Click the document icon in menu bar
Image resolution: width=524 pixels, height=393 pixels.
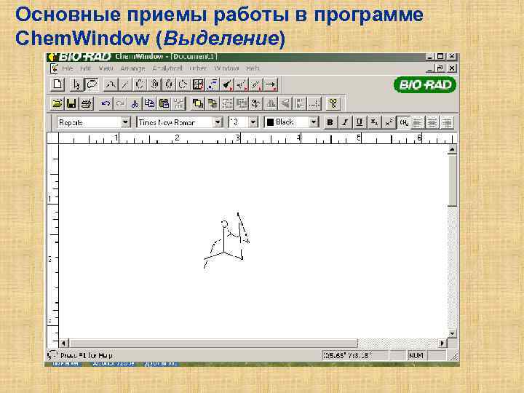[x=54, y=68]
